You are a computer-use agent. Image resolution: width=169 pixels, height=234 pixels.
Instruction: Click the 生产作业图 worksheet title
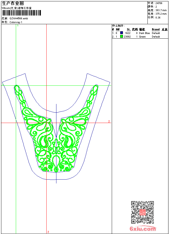[13, 3]
